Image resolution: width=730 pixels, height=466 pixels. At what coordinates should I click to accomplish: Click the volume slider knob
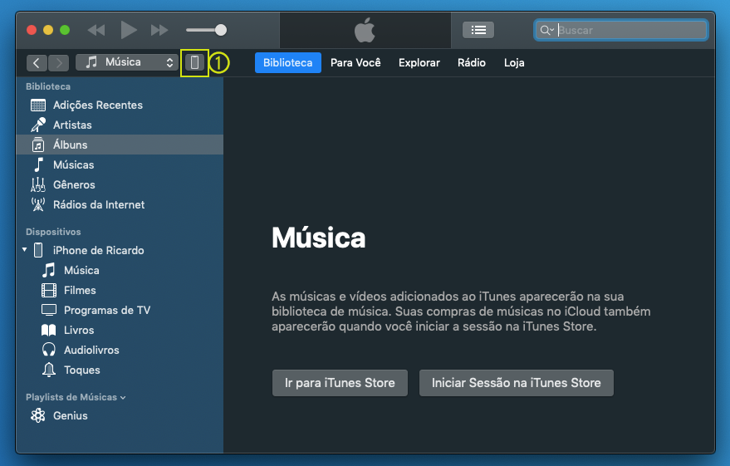point(221,30)
